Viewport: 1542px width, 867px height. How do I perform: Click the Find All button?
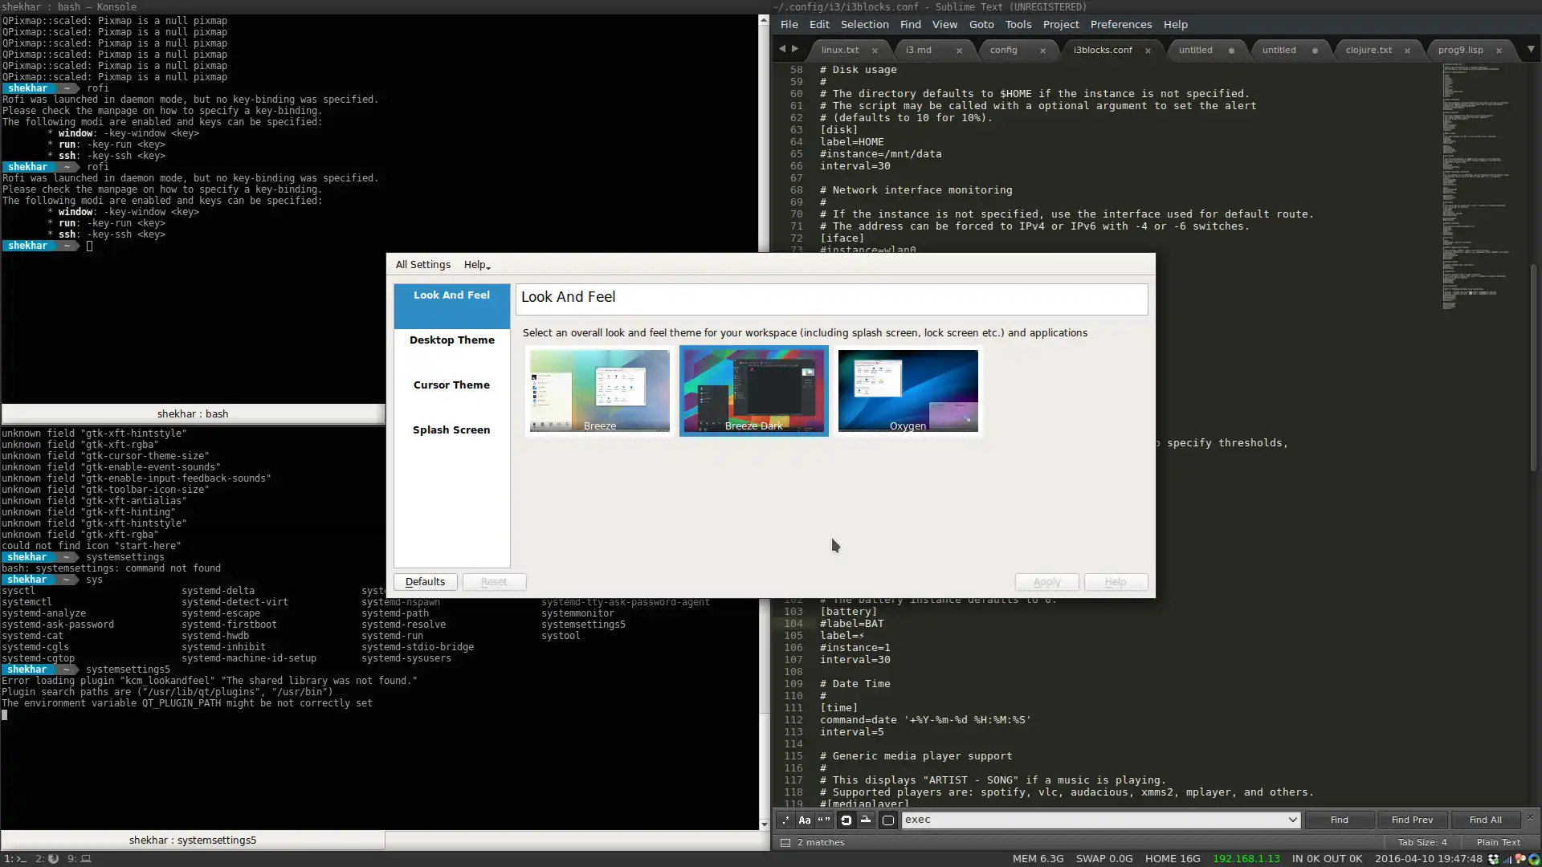point(1485,820)
